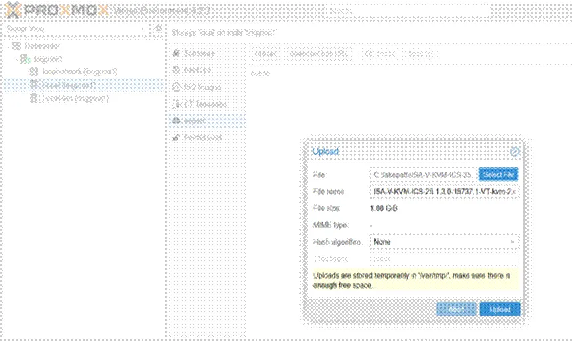This screenshot has width=572, height=341.
Task: Click the local storage database icon
Action: (34, 85)
